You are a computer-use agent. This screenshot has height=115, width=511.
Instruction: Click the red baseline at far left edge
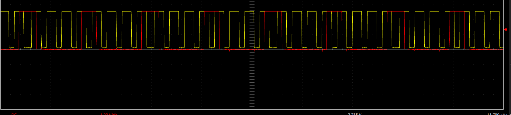click(5, 49)
